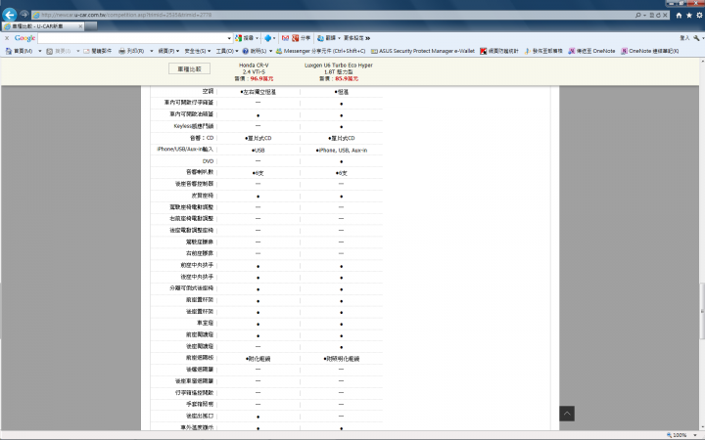Click the 96.9萬元 Honda price text

click(x=261, y=78)
